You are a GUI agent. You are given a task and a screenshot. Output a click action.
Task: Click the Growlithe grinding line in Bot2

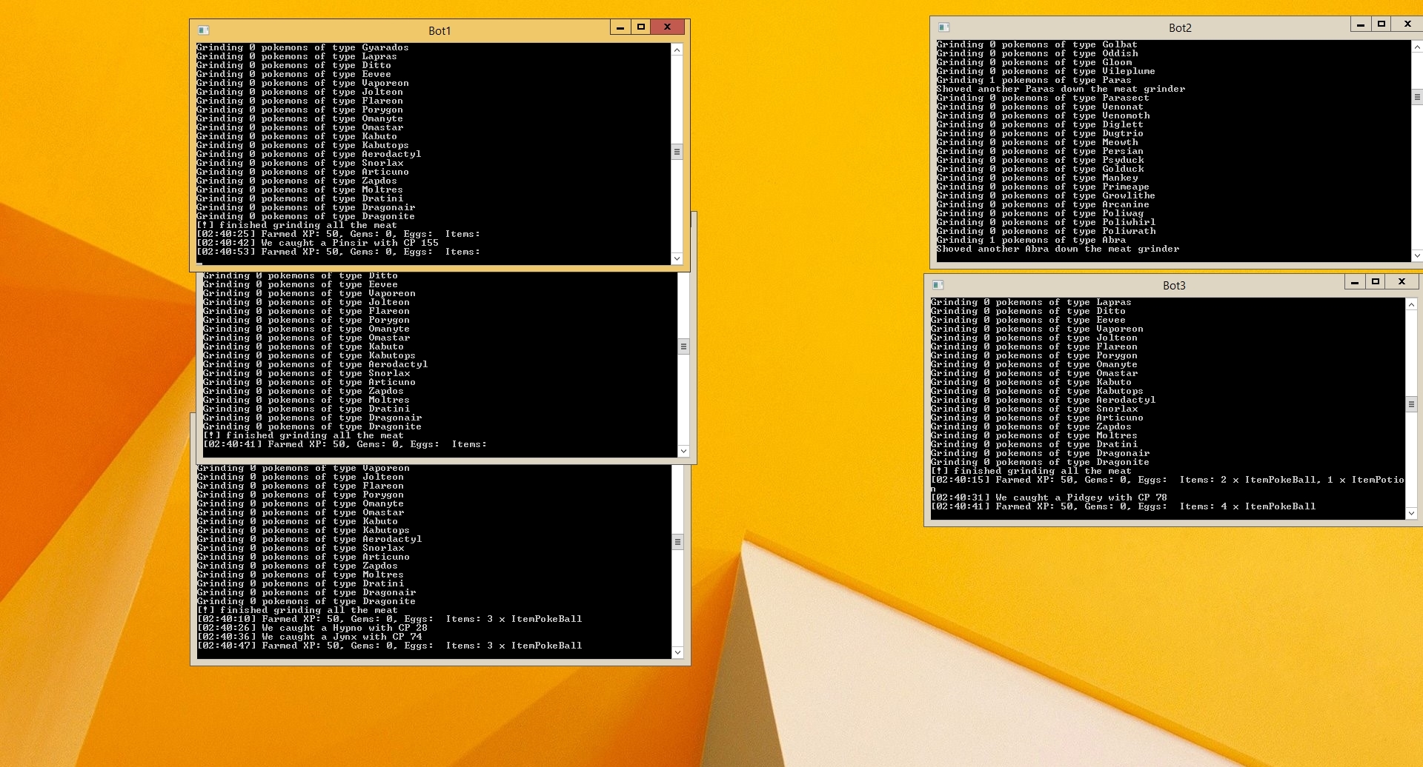(x=1046, y=195)
